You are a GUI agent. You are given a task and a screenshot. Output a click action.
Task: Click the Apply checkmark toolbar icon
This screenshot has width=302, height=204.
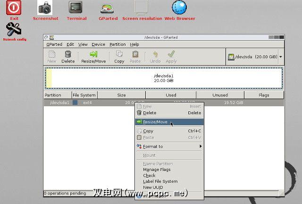pyautogui.click(x=171, y=57)
